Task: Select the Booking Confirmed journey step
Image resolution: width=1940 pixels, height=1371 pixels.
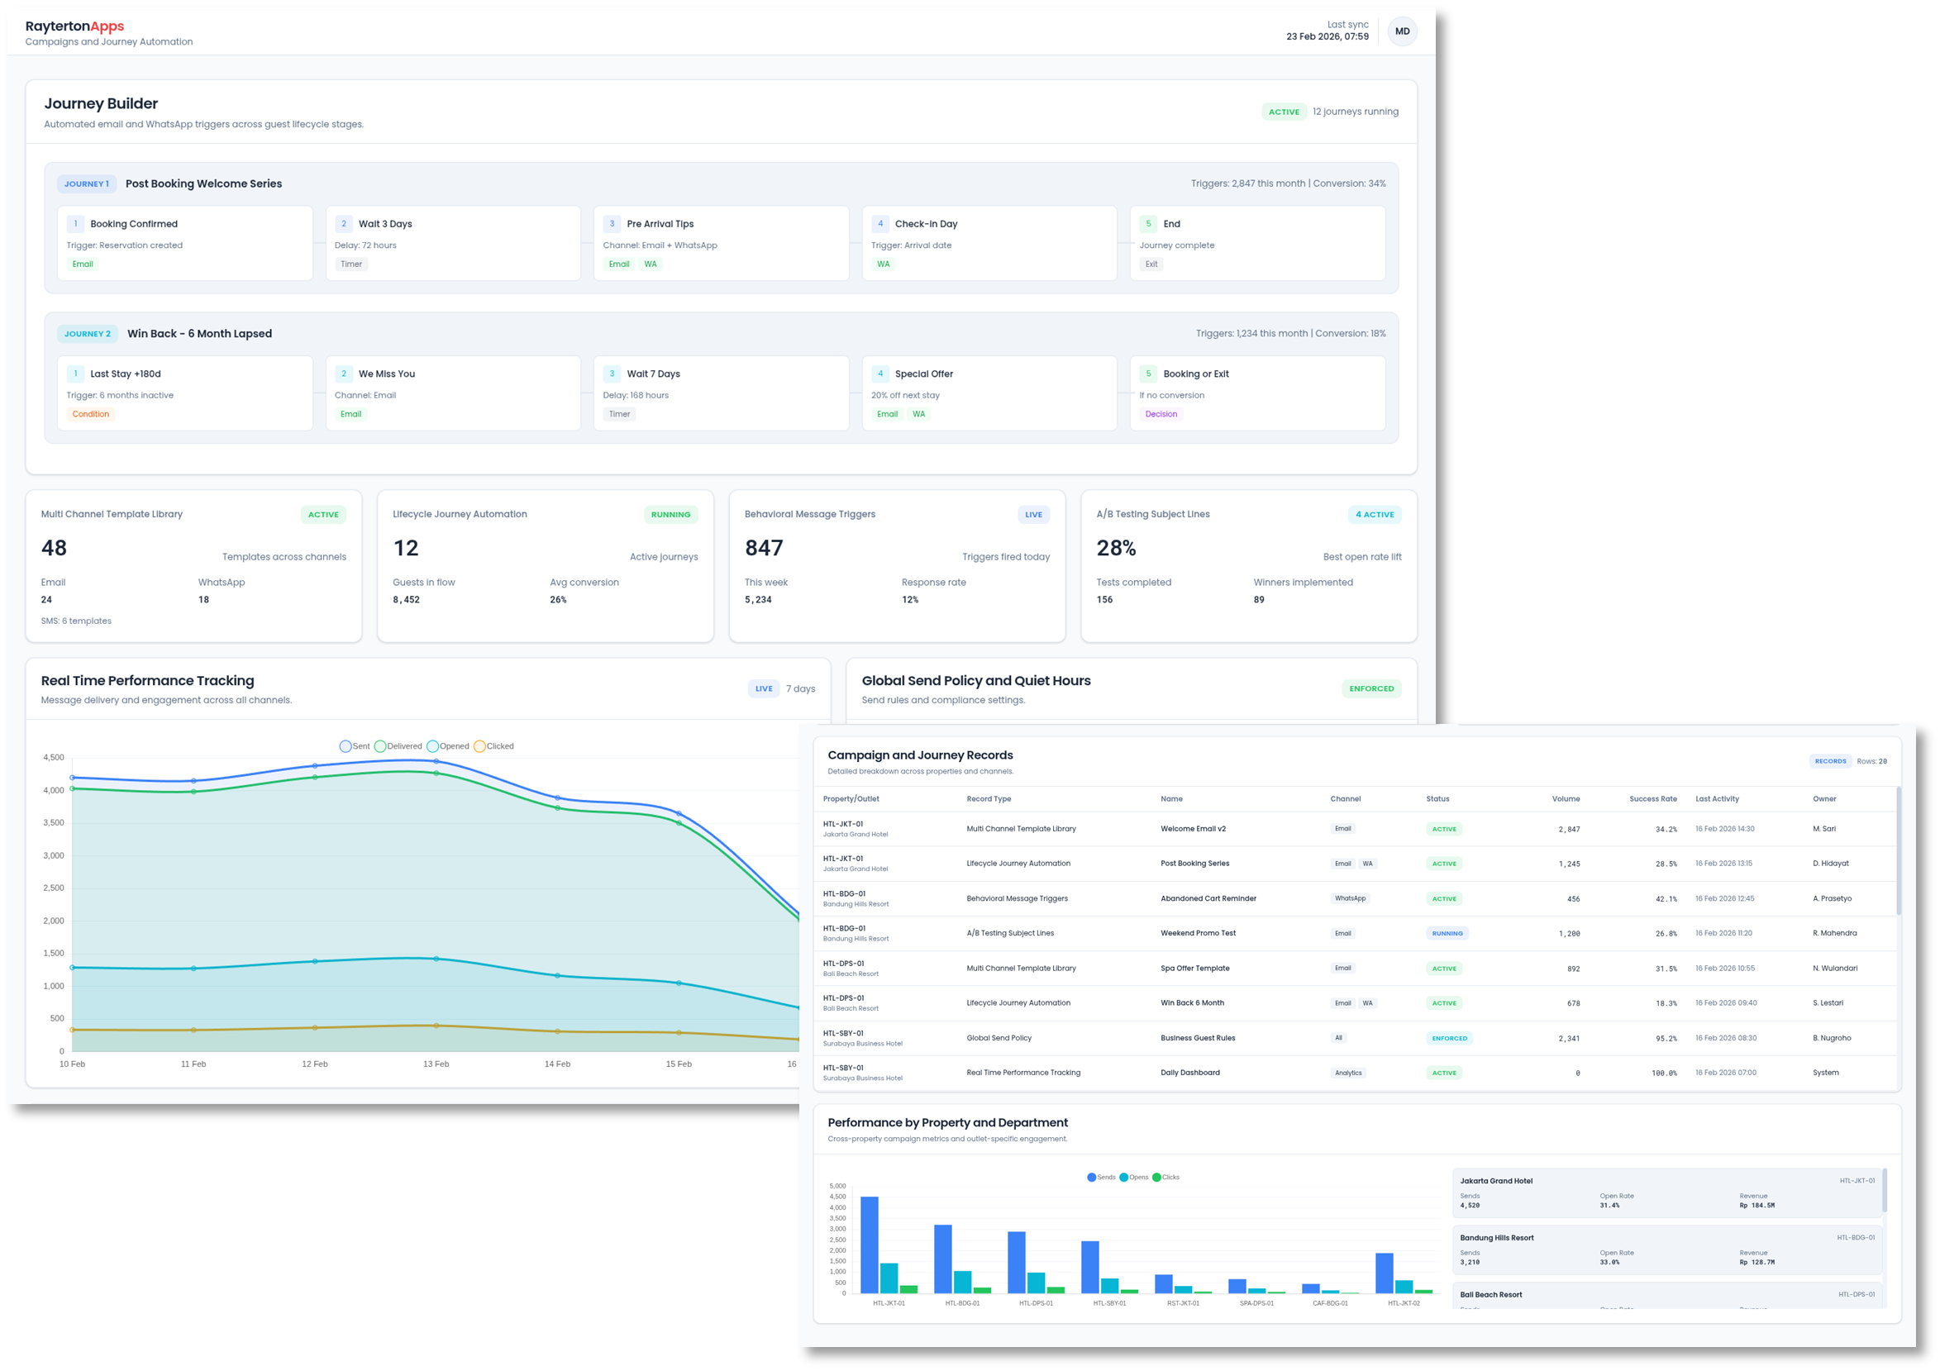Action: (x=184, y=242)
